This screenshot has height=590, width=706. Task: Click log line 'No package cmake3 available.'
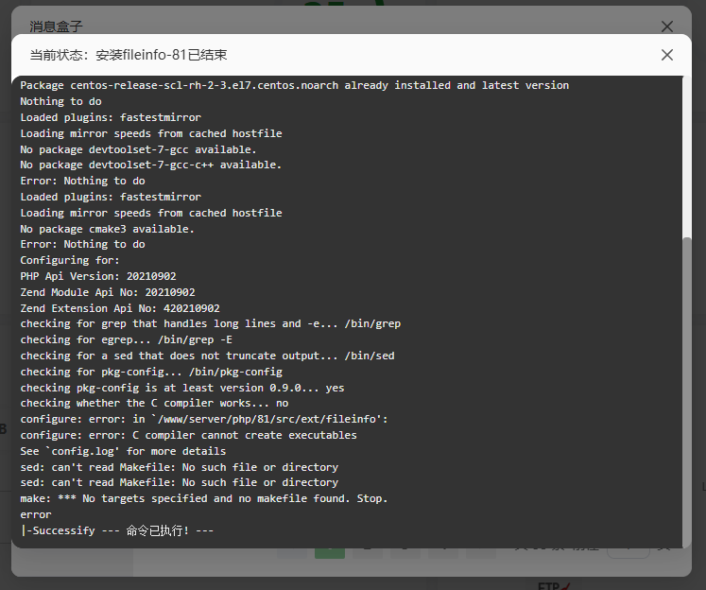[107, 229]
